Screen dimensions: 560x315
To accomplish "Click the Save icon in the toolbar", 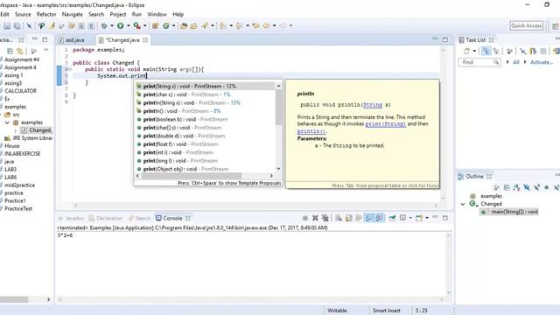I will [x=7, y=25].
